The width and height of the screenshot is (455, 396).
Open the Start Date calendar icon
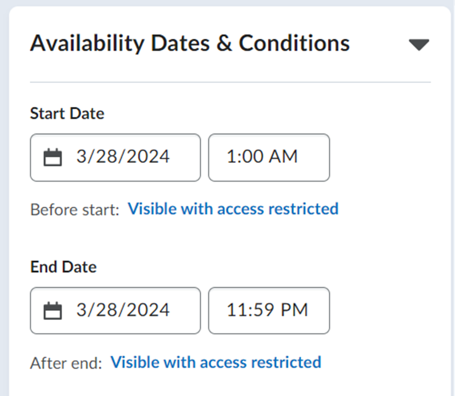tap(53, 157)
